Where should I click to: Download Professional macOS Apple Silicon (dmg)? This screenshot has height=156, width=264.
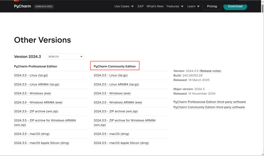pyautogui.click(x=41, y=143)
